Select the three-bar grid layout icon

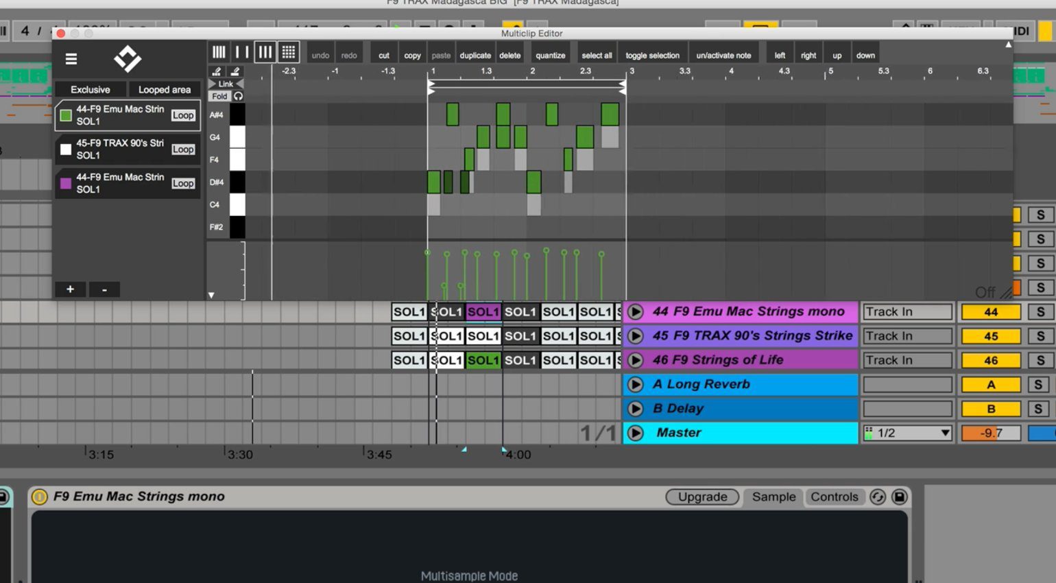[265, 52]
